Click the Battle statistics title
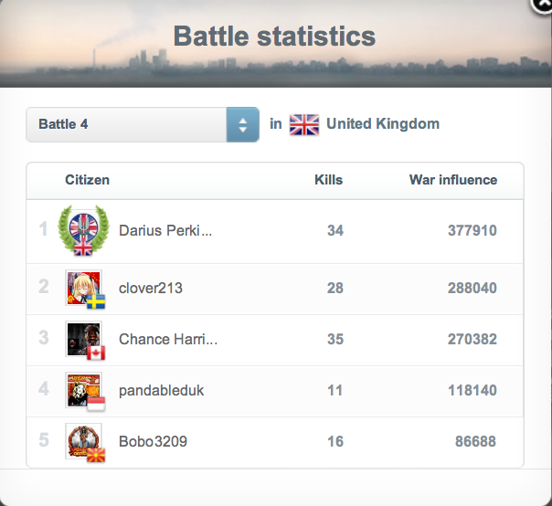This screenshot has height=506, width=552. point(274,37)
